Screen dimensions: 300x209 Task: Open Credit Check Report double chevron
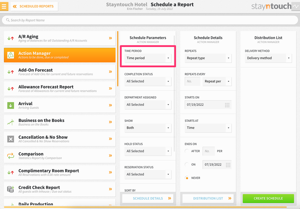(111, 189)
